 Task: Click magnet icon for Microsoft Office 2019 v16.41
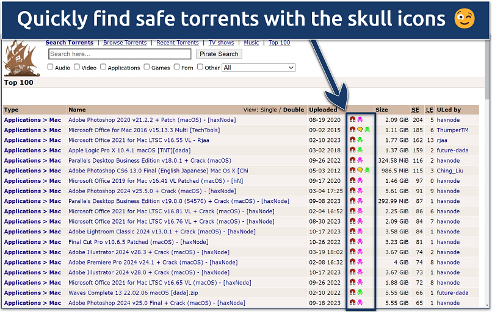click(x=352, y=180)
